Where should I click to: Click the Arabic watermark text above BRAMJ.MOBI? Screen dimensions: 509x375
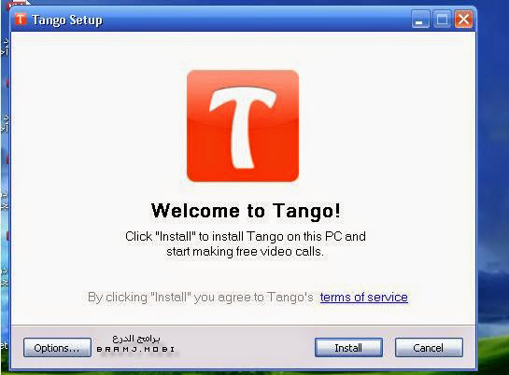(136, 339)
